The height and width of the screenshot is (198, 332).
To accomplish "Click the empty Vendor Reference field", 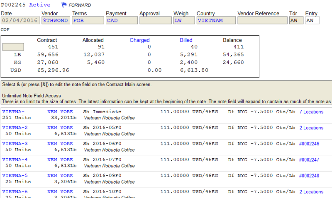I will (x=262, y=20).
